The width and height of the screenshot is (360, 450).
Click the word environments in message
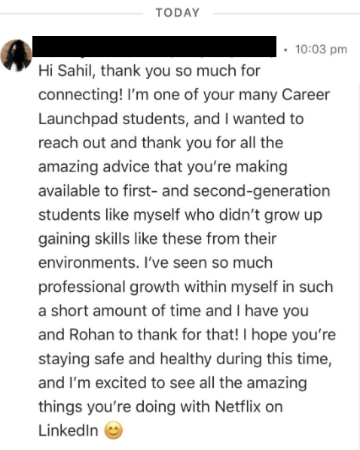(89, 263)
